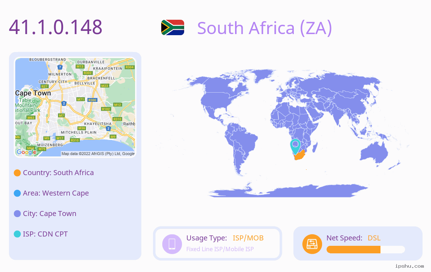The image size is (431, 272).
Task: Click the highlighted orange South Africa region
Action: tap(299, 156)
